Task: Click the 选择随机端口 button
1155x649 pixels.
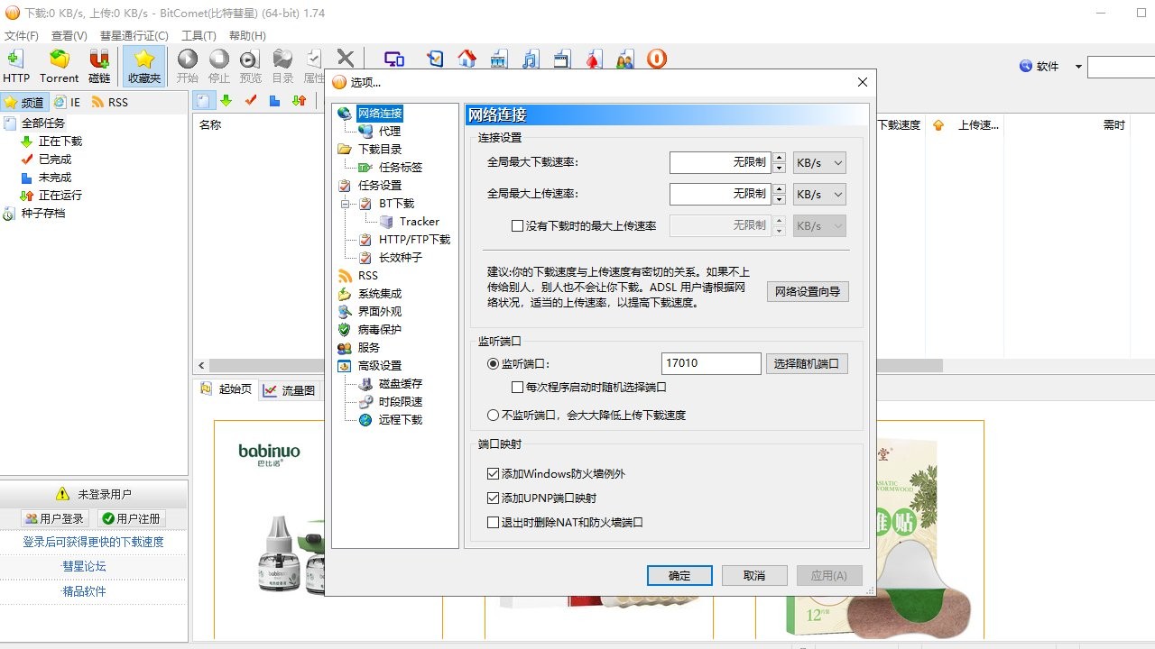Action: (x=808, y=364)
